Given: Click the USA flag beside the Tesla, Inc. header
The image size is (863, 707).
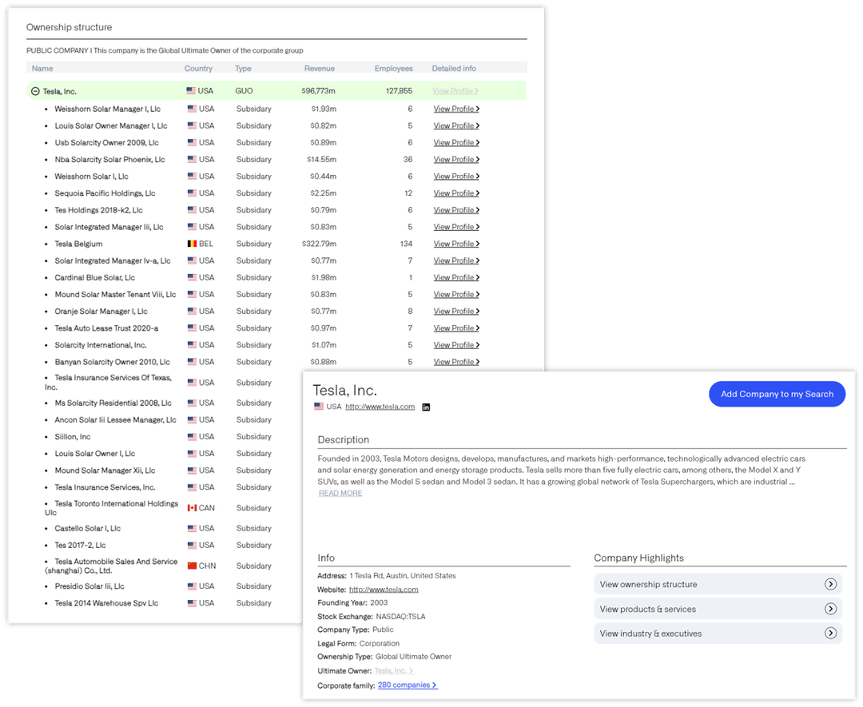Looking at the screenshot, I should tap(319, 407).
